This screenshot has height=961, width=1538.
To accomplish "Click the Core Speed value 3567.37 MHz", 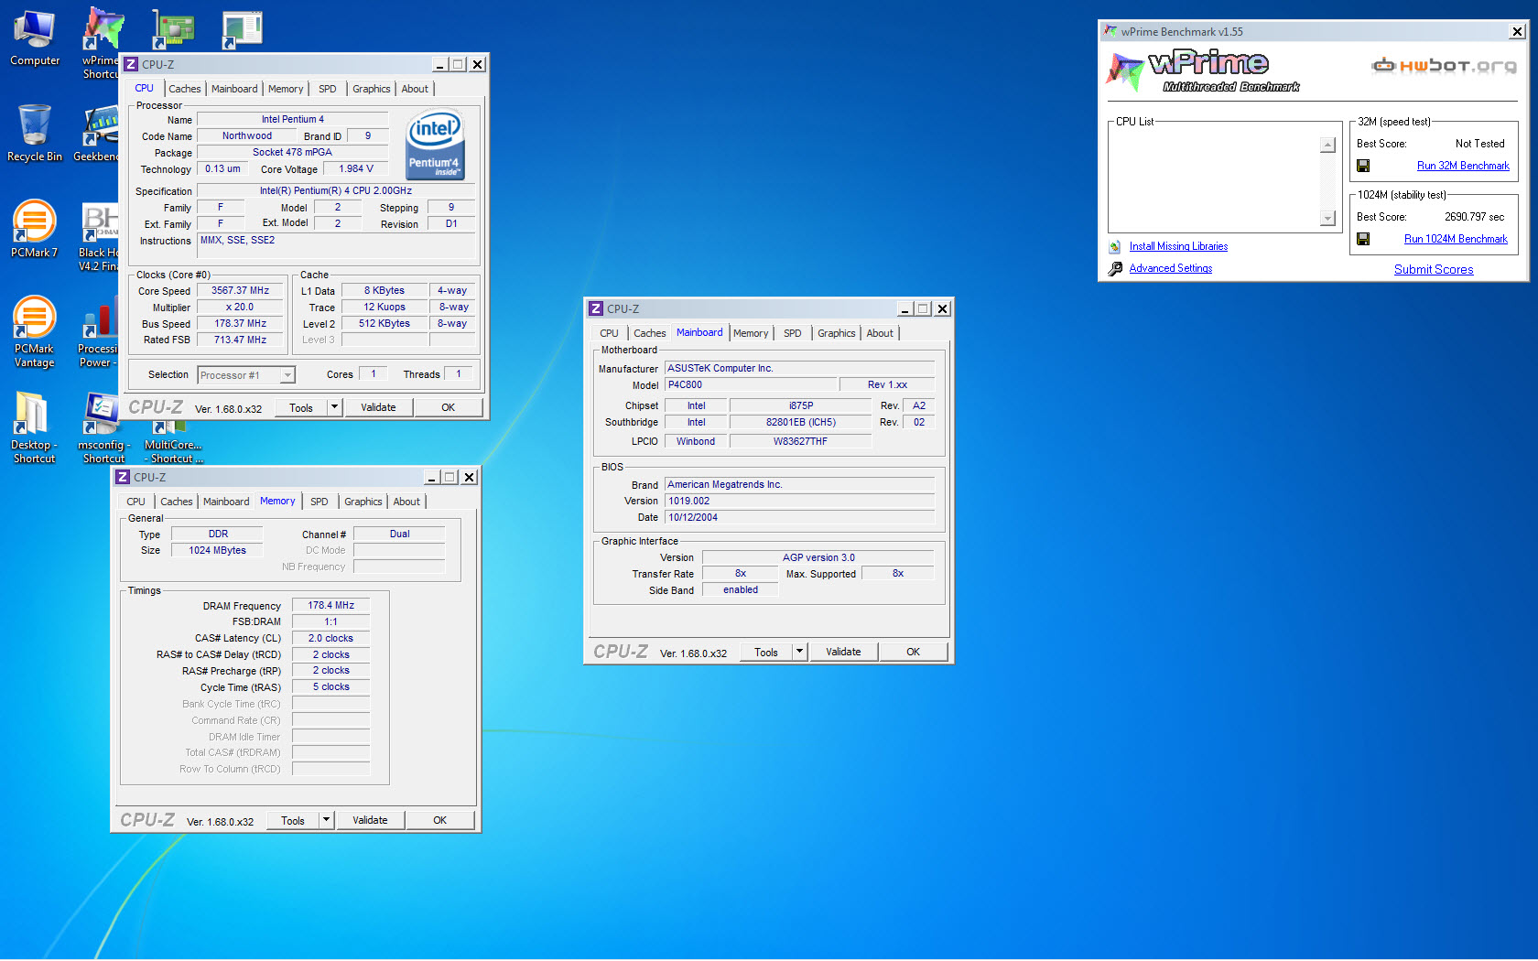I will 240,290.
